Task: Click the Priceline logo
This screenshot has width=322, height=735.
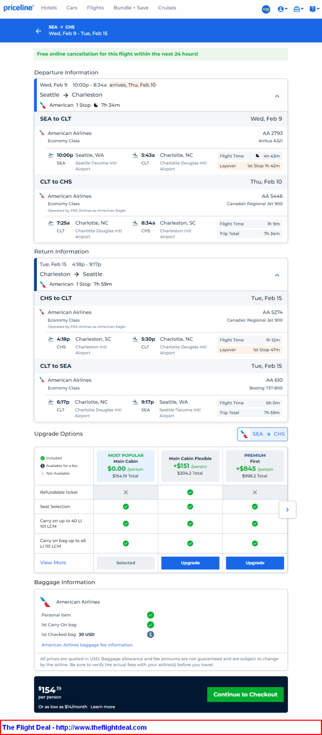Action: click(19, 8)
